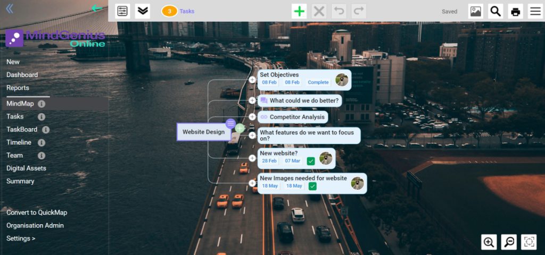Toggle checkbox on New Images needed task
545x255 pixels.
click(312, 186)
